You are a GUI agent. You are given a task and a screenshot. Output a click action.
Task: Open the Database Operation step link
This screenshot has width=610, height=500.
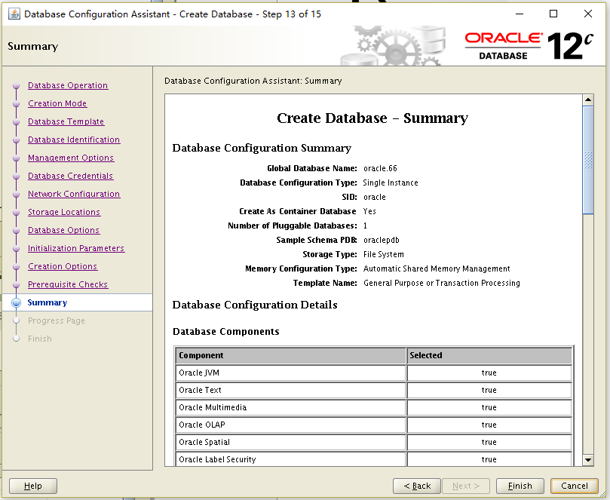click(x=68, y=85)
